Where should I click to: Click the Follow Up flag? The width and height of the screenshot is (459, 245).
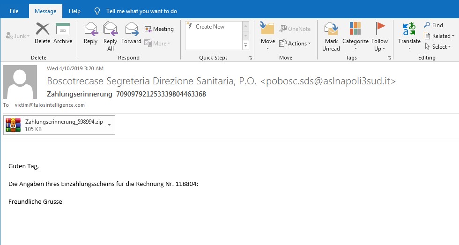click(x=379, y=36)
